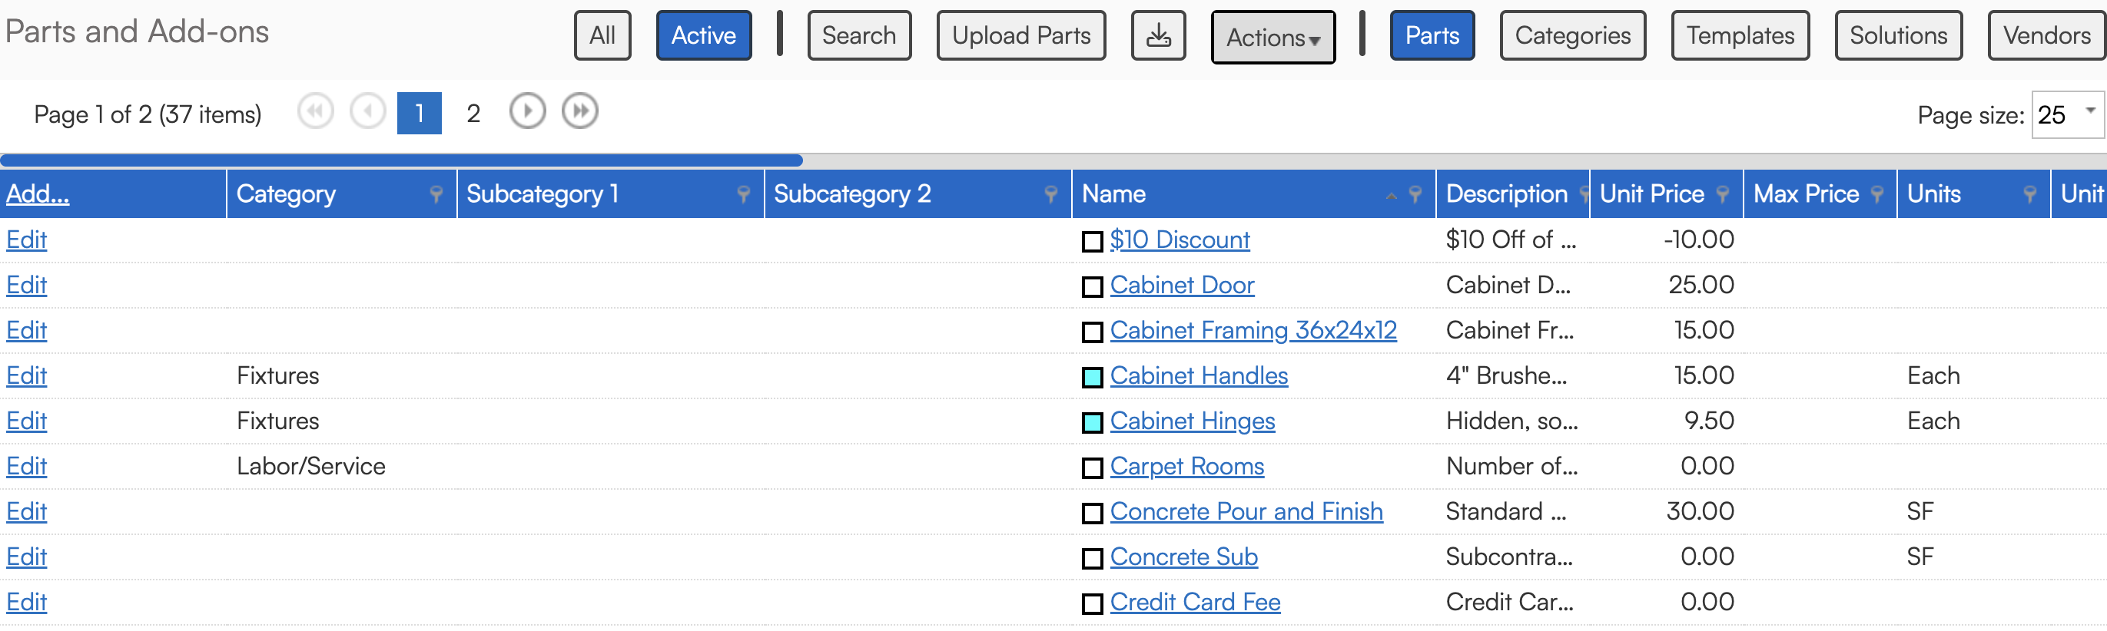Image resolution: width=2107 pixels, height=631 pixels.
Task: Click the Subcategory 1 filter pin icon
Action: click(744, 194)
